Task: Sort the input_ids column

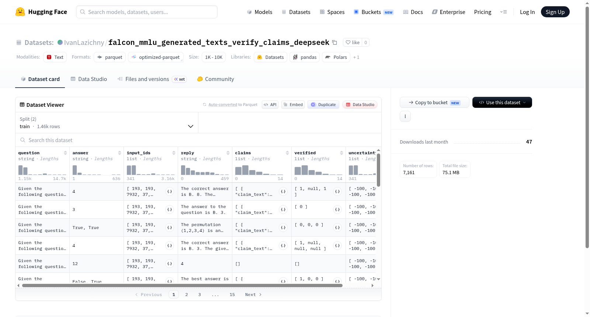Action: [x=174, y=153]
